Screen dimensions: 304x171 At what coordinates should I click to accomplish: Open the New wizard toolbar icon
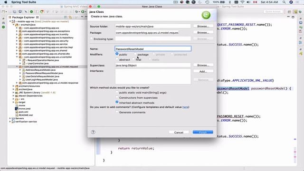(3, 11)
